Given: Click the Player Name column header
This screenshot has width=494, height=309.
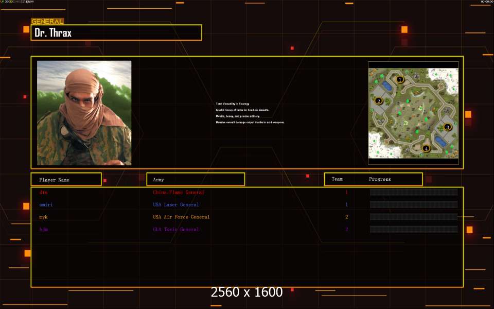Looking at the screenshot, I should pyautogui.click(x=65, y=180).
